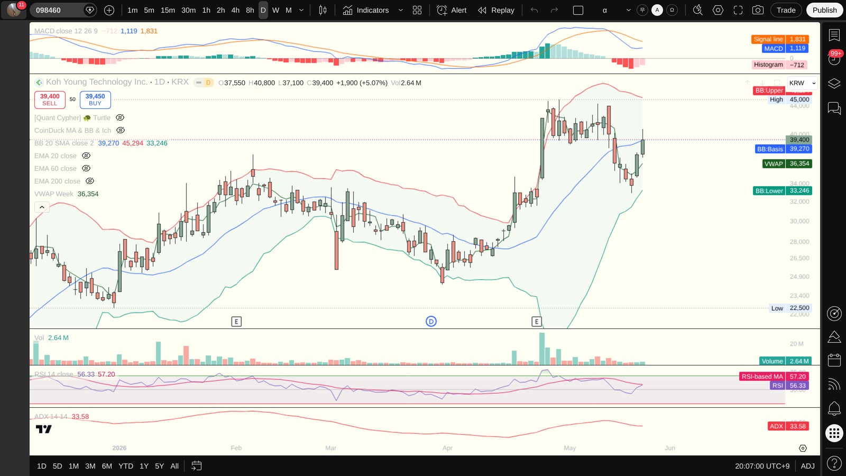Viewport: 846px width, 476px height.
Task: Open the go-to-date calendar icon
Action: (x=196, y=466)
